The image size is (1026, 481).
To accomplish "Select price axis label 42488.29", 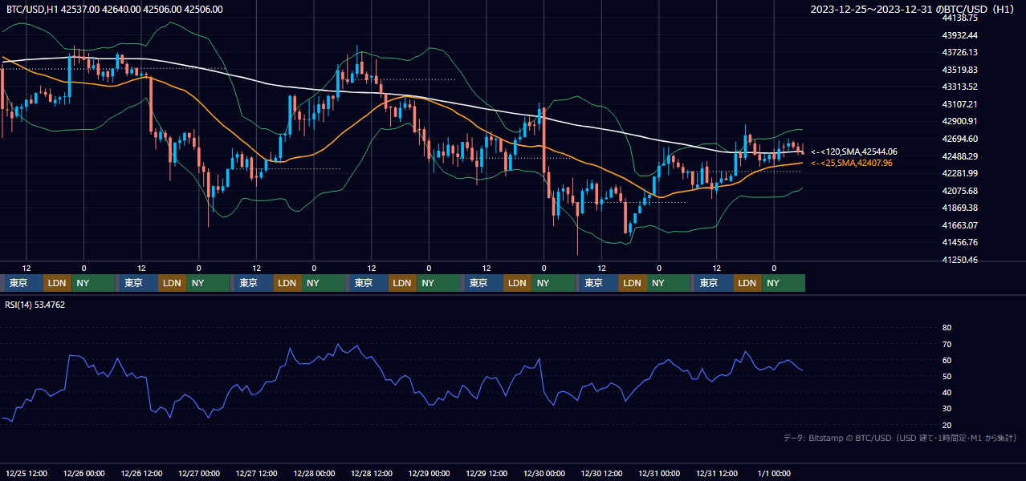I will [x=959, y=156].
